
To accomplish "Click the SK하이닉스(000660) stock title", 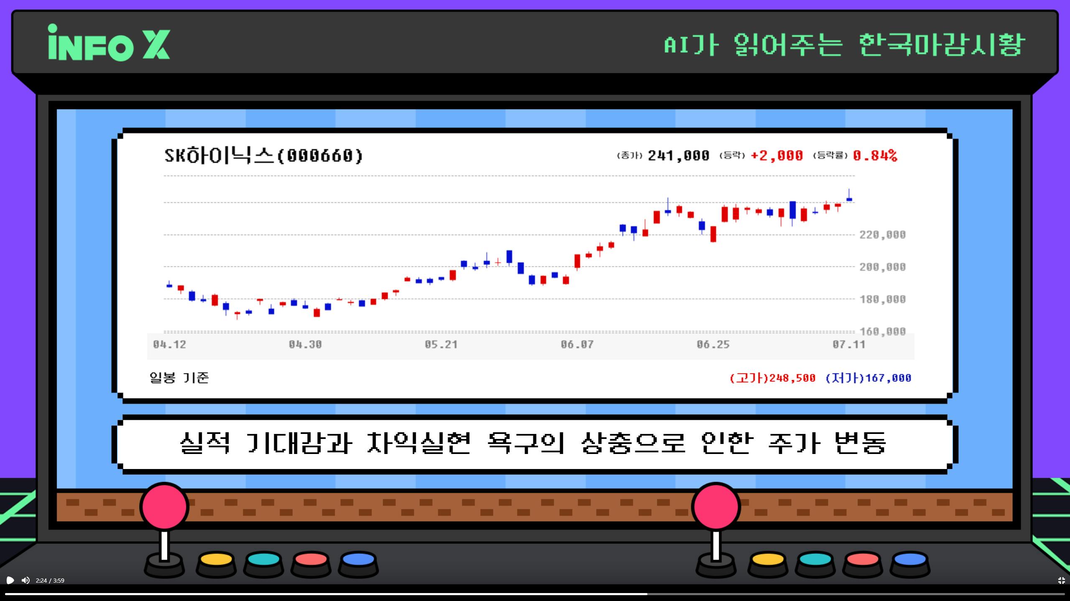I will tap(263, 156).
